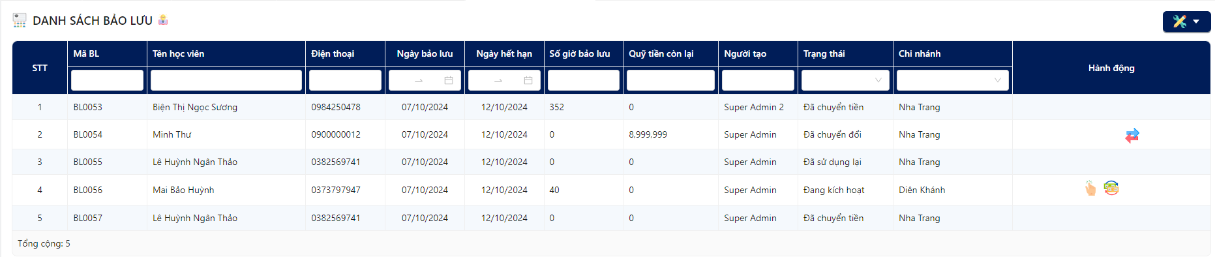
Task: Click the 352 reserved hours value
Action: 556,107
